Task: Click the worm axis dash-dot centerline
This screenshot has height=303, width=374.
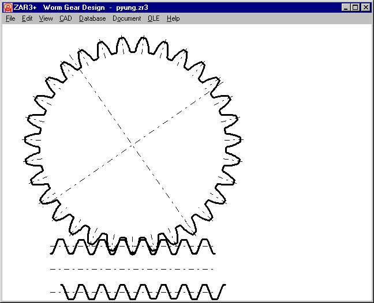Action: click(133, 269)
